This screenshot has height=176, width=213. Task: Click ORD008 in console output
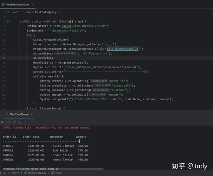click(8, 159)
